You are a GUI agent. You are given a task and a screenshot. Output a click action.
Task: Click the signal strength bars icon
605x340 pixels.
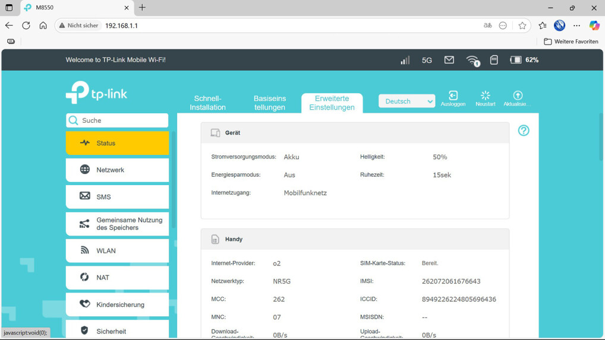[x=405, y=60]
